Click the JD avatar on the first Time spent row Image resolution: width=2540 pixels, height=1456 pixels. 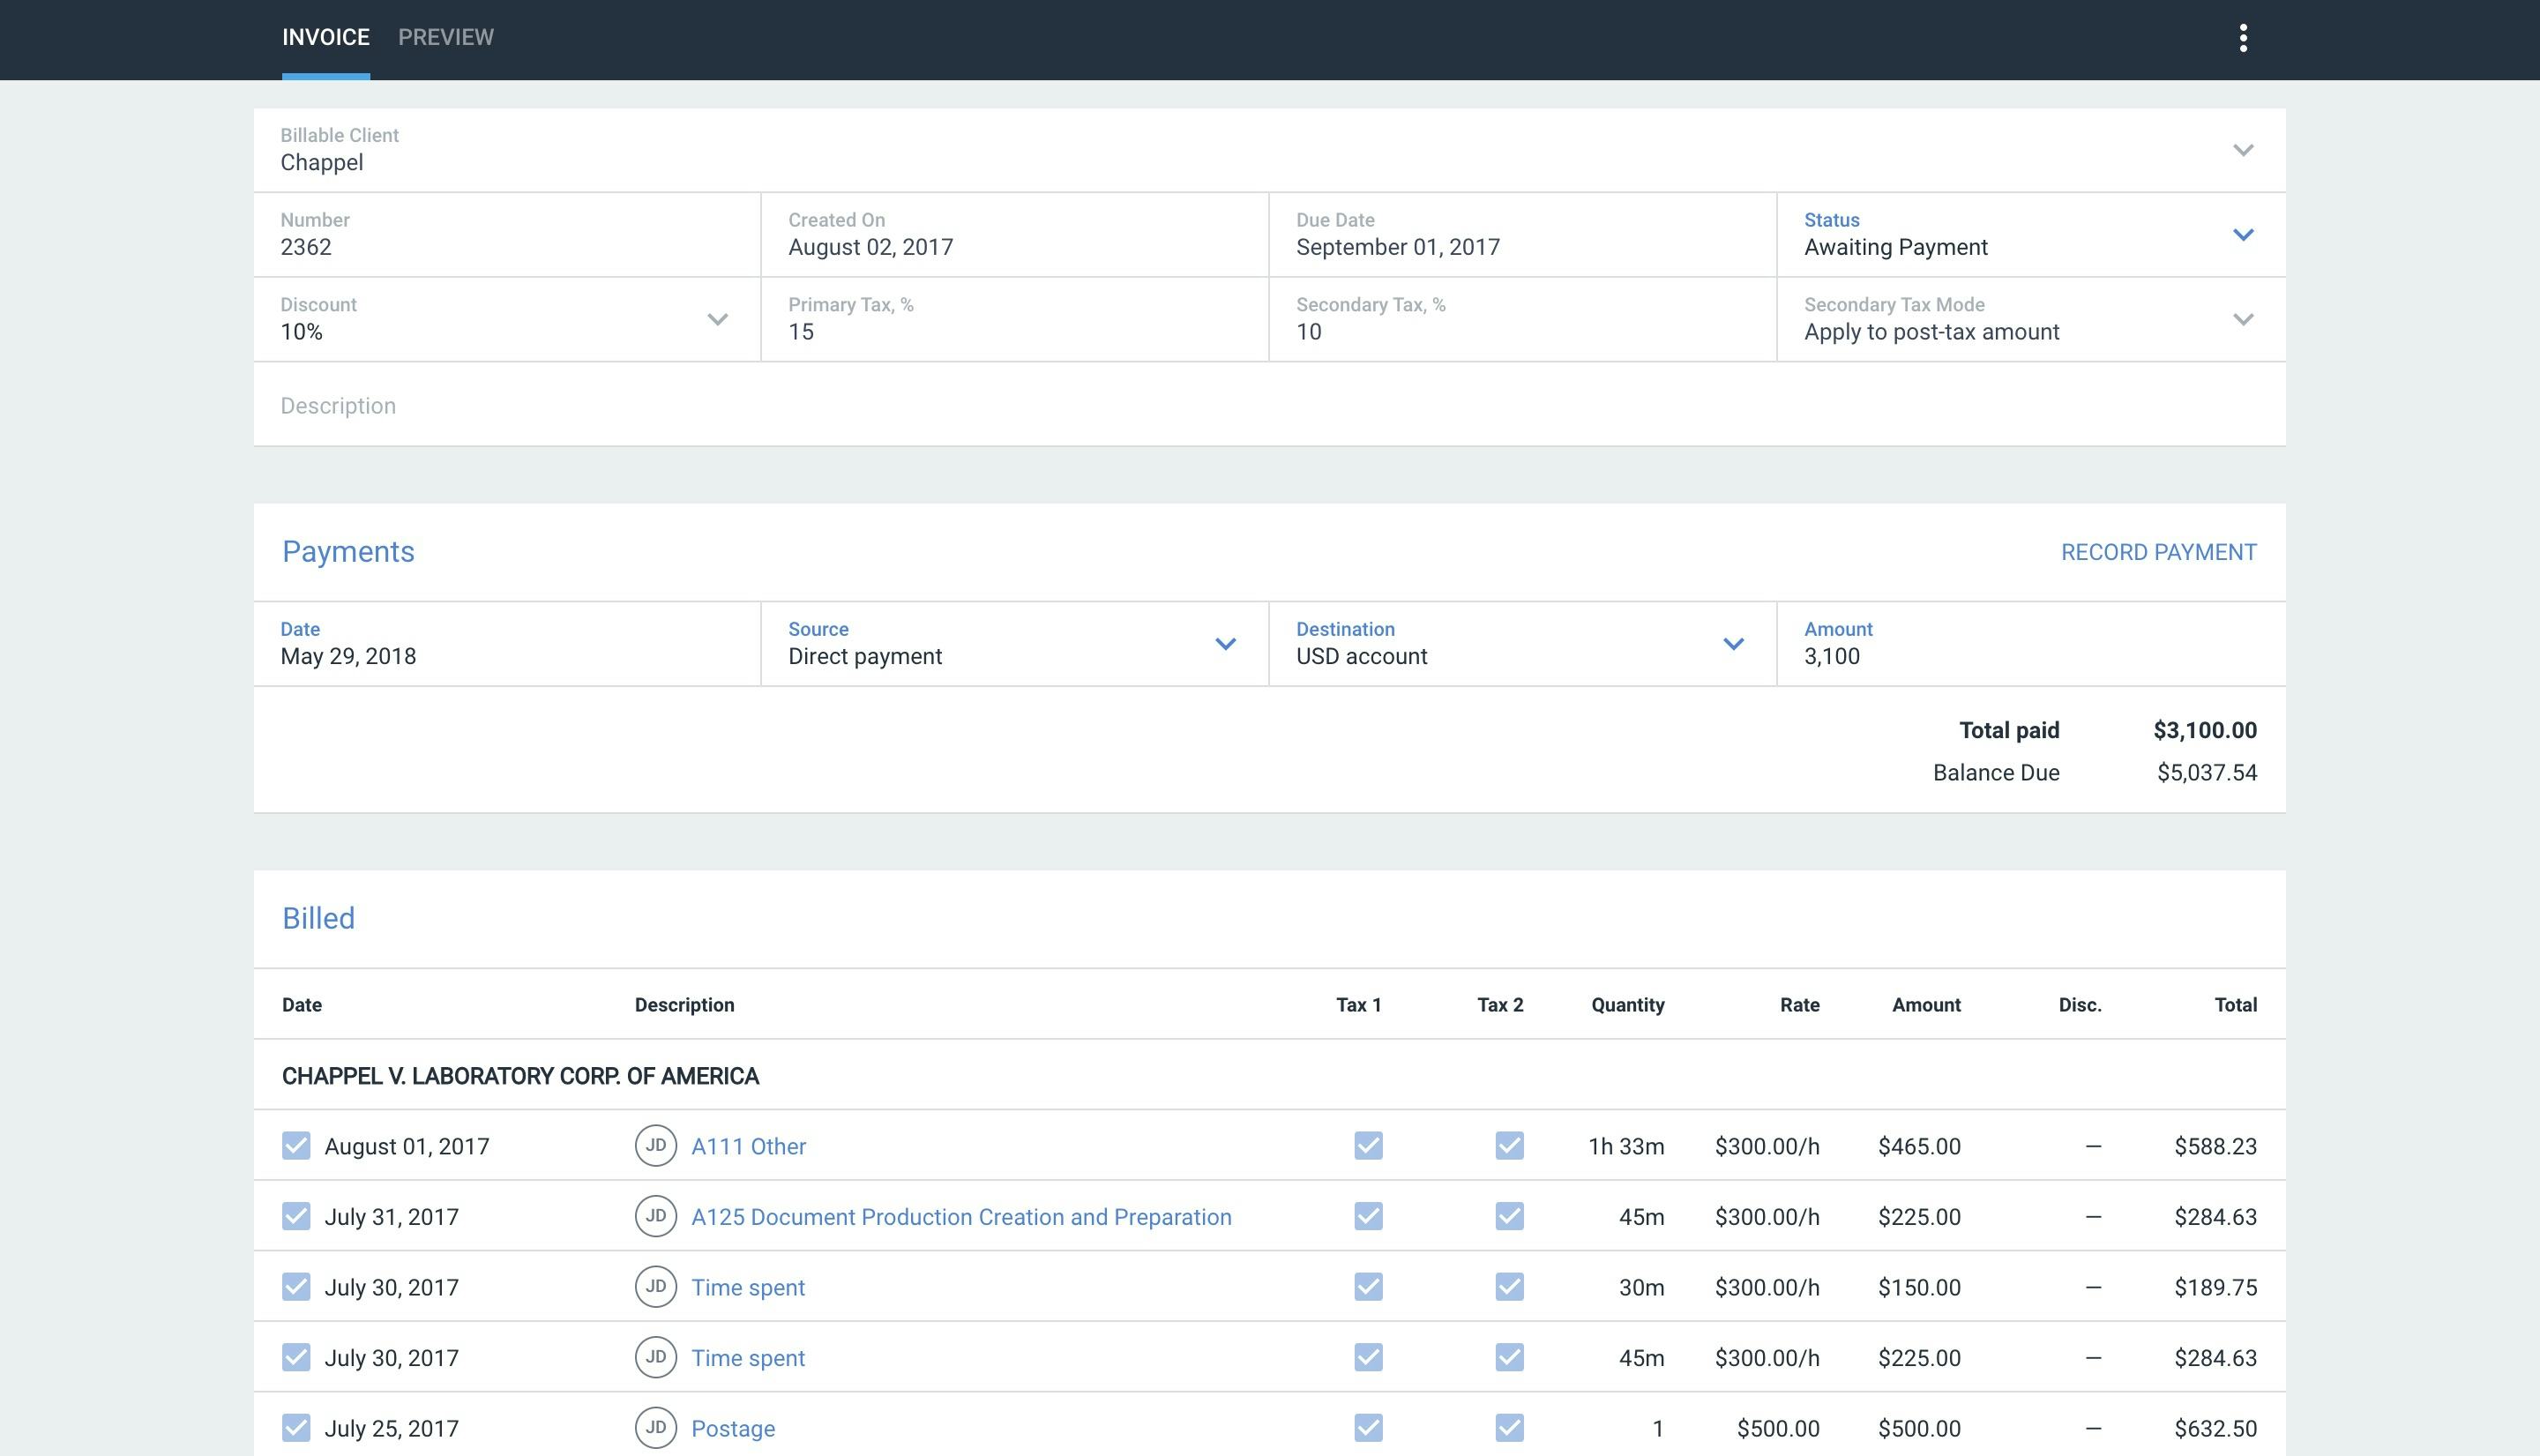coord(657,1287)
